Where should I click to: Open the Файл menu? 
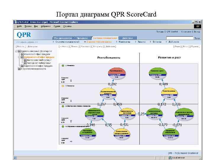[x=19, y=26]
